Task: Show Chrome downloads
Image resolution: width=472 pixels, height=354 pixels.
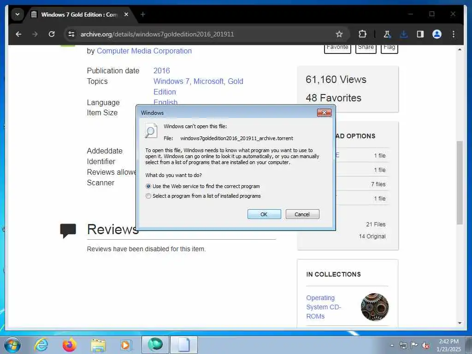Action: click(404, 34)
